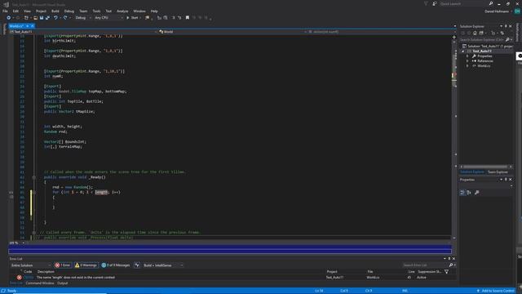Click the Redo arrow icon
Image resolution: width=522 pixels, height=294 pixels.
click(x=65, y=18)
